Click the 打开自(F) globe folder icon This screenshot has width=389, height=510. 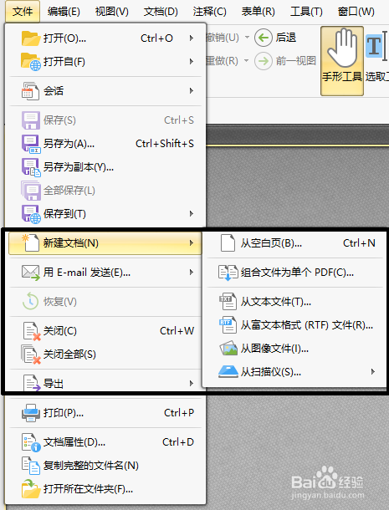[31, 62]
